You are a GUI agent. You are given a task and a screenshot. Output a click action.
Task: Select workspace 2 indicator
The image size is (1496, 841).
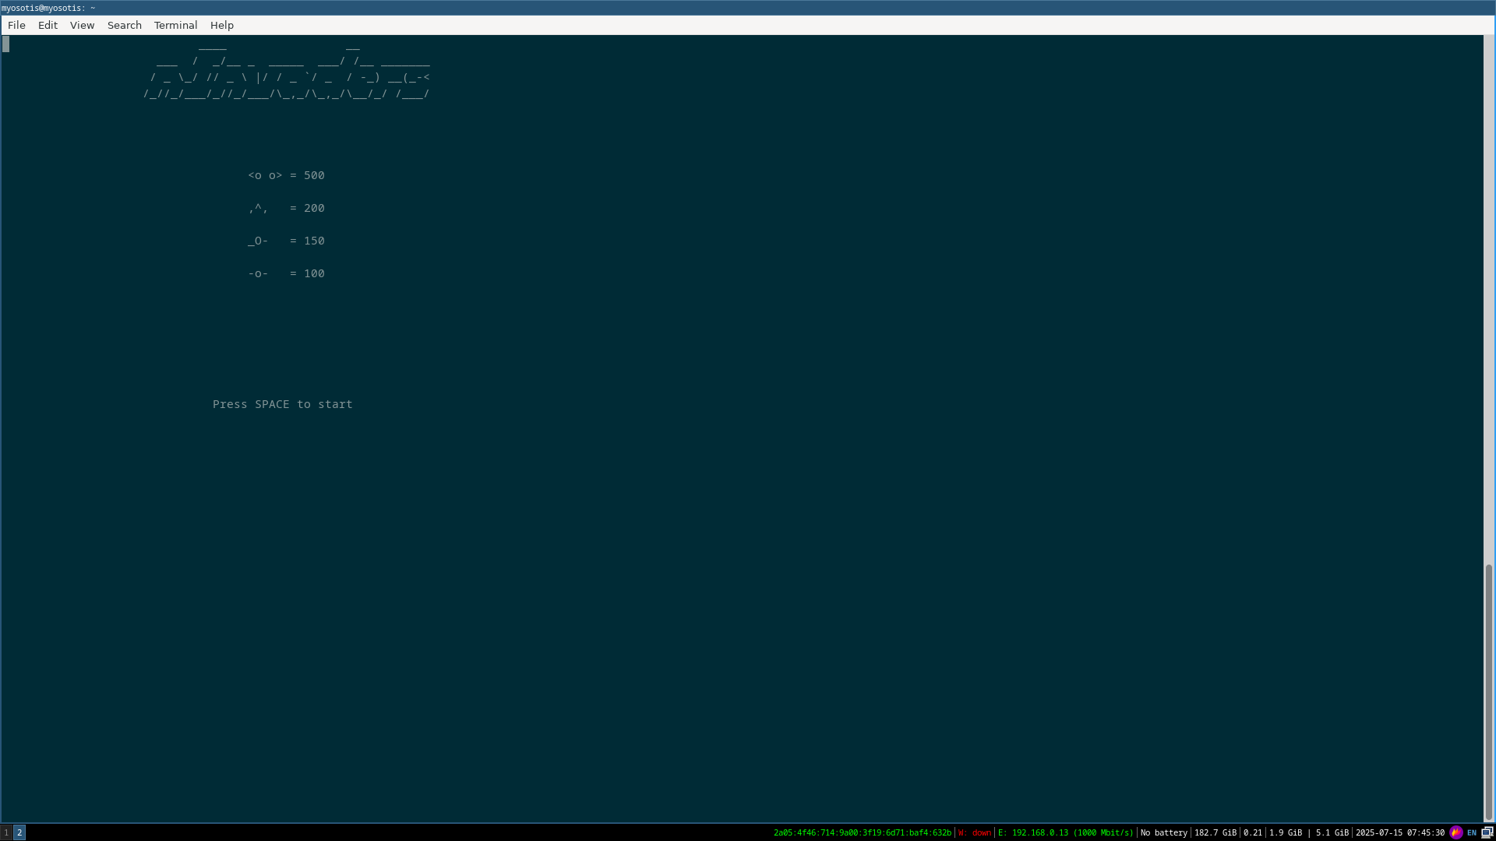point(19,832)
